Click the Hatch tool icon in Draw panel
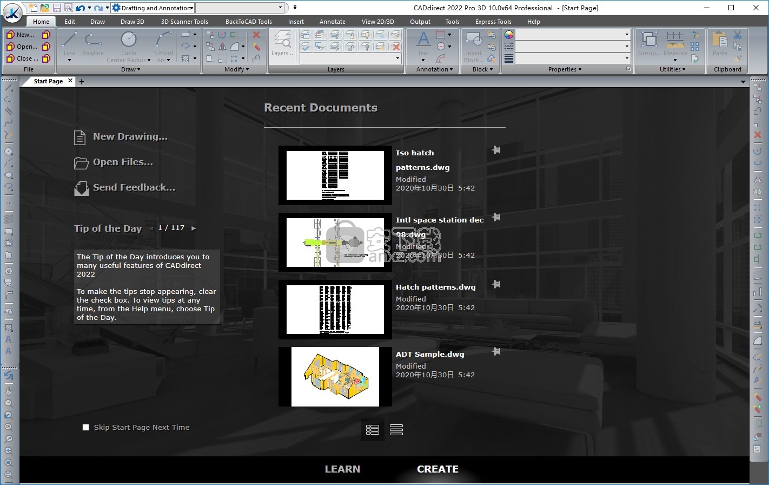769x485 pixels. [x=185, y=58]
